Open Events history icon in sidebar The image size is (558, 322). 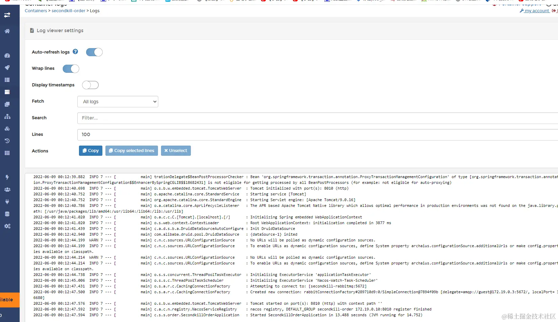tap(7, 141)
